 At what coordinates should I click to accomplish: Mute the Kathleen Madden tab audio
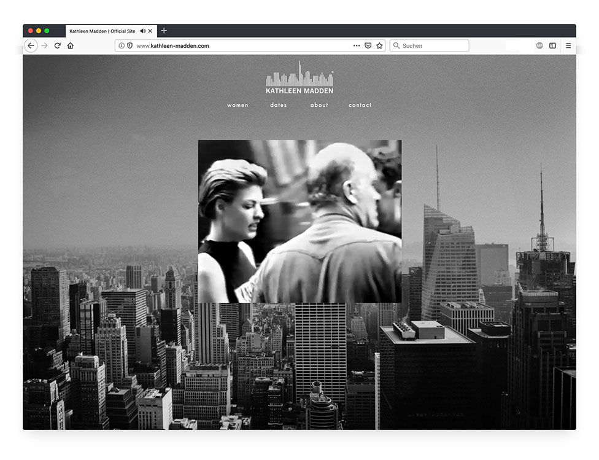pyautogui.click(x=142, y=31)
